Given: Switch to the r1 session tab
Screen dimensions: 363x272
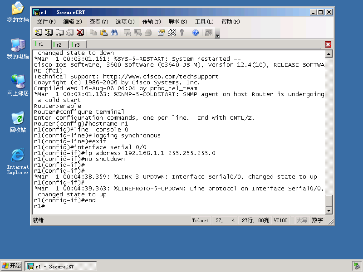Looking at the screenshot, I should pos(41,44).
